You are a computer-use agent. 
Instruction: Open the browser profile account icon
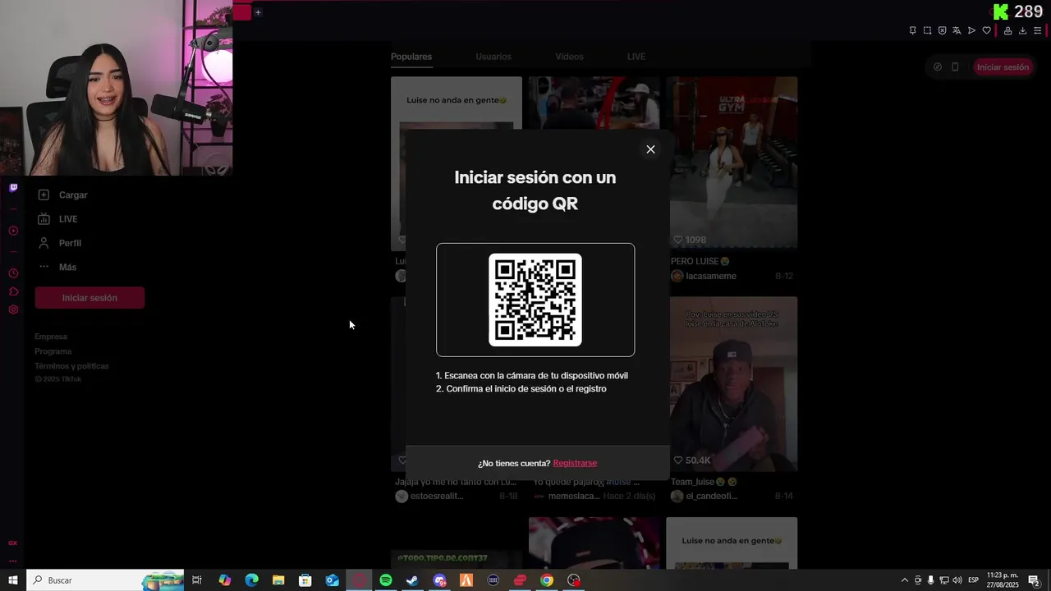click(1007, 30)
